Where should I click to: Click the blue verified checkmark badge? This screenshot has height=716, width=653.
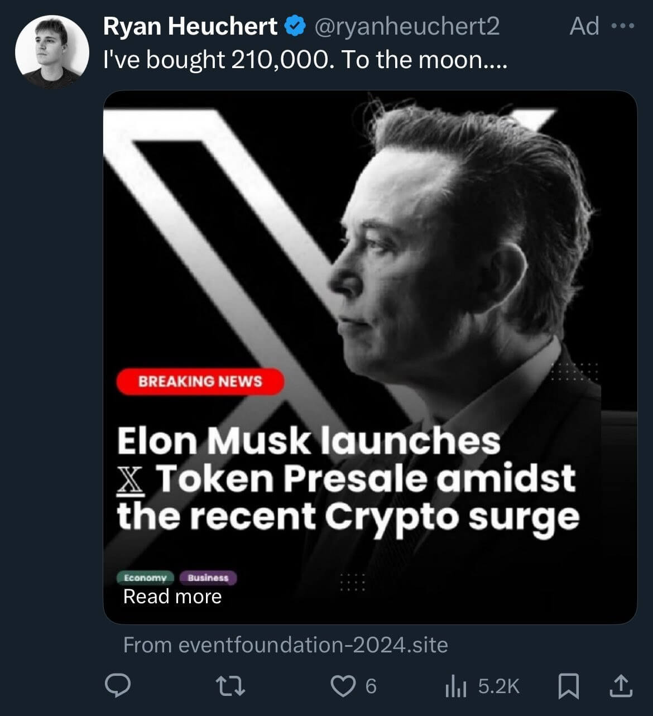[295, 26]
